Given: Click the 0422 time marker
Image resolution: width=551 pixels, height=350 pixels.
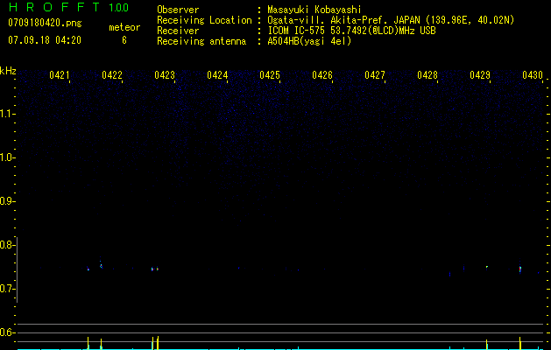Looking at the screenshot, I should coord(112,75).
